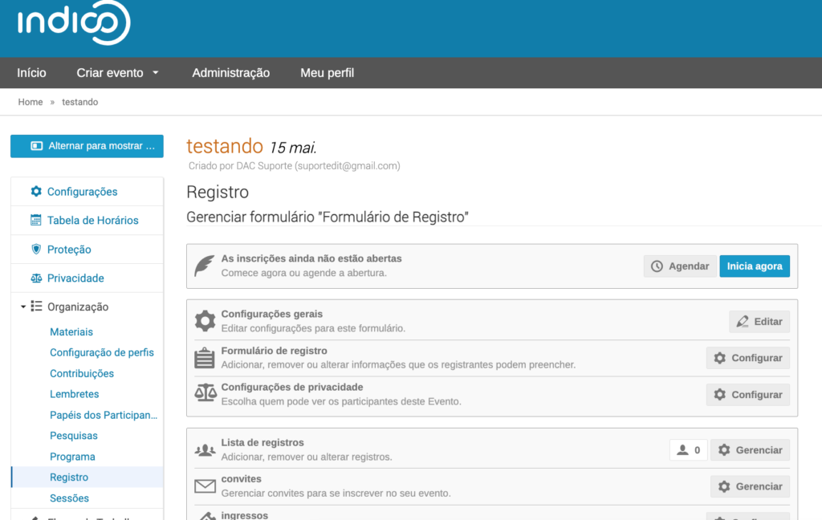Screen dimensions: 822x520
Task: Open the Início menu
Action: coord(31,73)
